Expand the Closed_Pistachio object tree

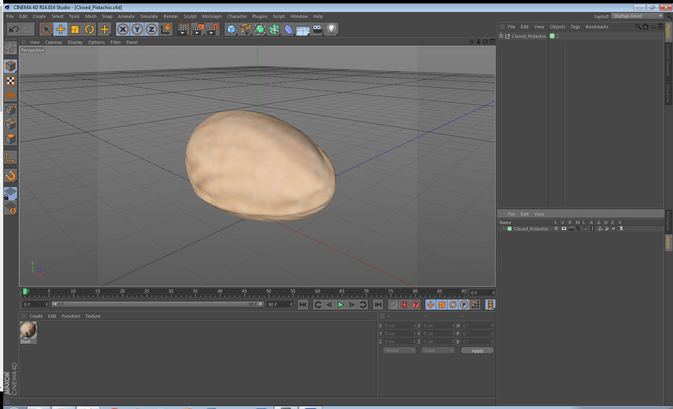click(x=501, y=36)
